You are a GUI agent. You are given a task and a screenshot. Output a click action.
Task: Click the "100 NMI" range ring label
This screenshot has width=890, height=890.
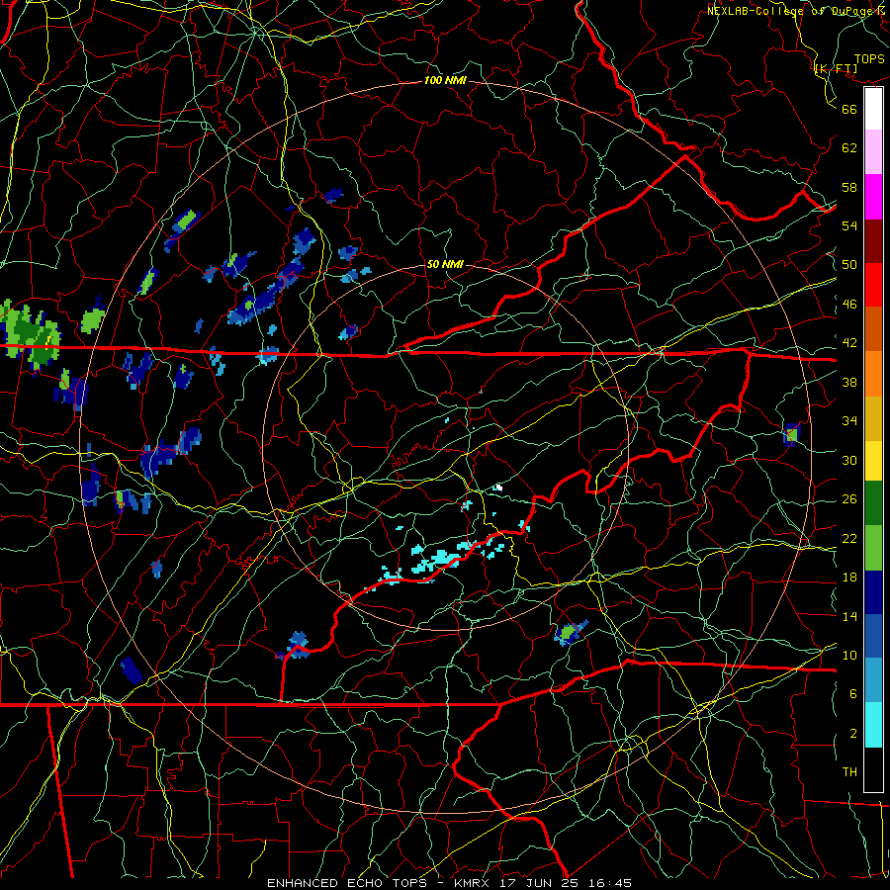tap(445, 81)
